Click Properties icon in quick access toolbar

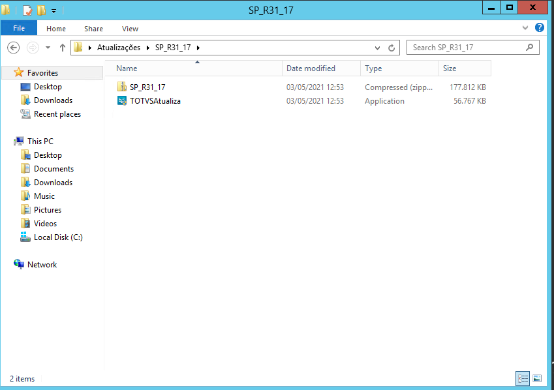[x=27, y=10]
